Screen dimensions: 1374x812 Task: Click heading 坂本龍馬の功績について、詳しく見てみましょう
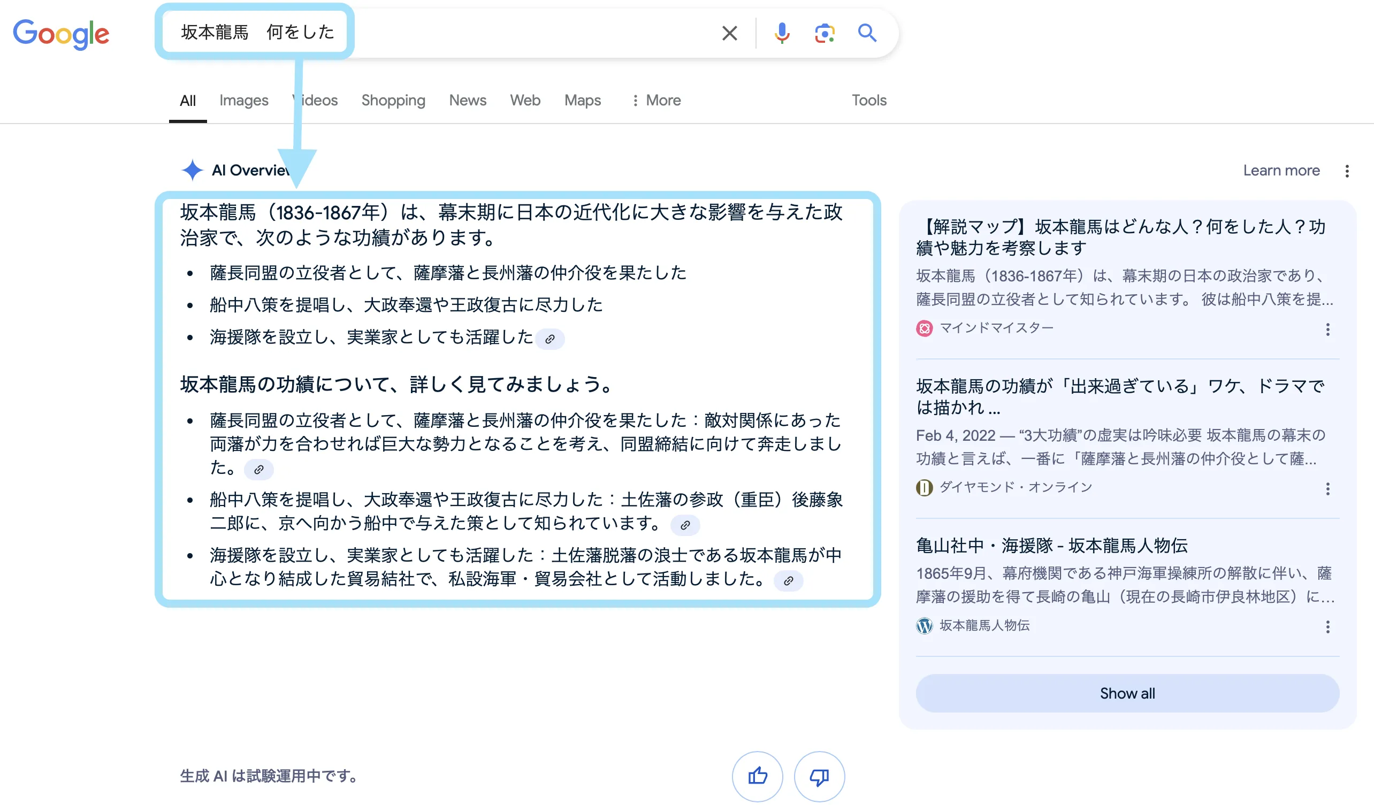[396, 385]
